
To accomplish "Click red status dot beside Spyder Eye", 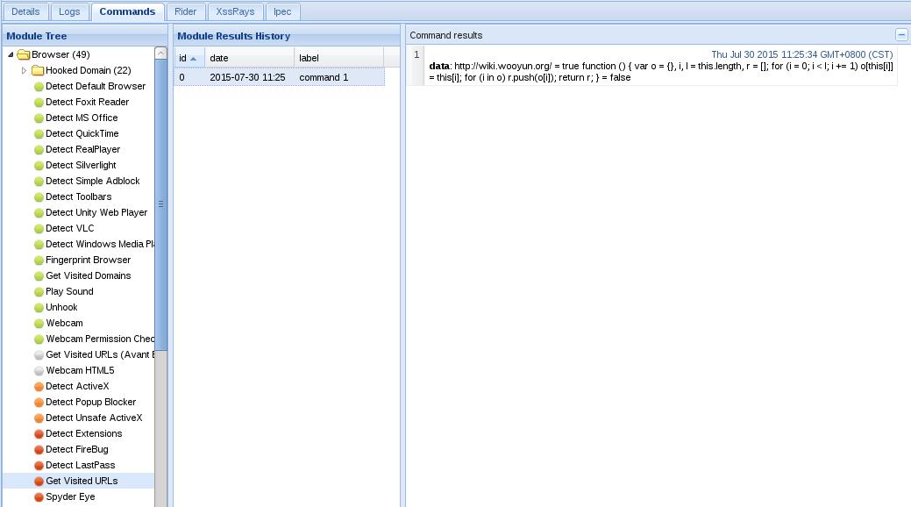I will tap(39, 497).
